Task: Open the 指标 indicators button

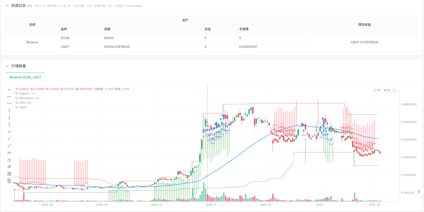Action: tap(386, 90)
